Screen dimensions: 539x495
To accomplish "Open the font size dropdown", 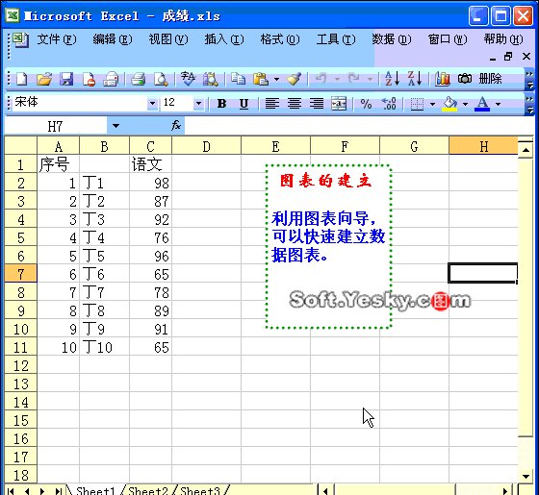I will click(x=198, y=103).
